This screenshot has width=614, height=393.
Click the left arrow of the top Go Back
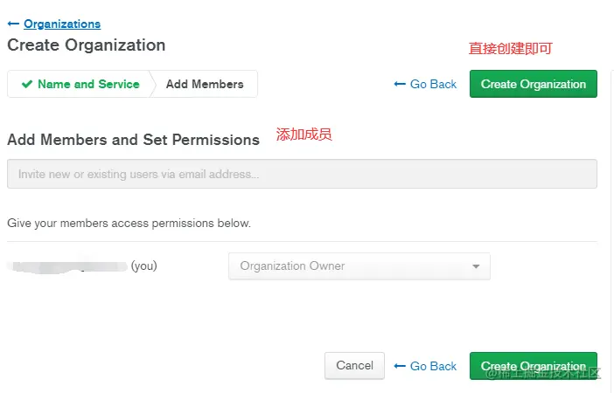[400, 85]
